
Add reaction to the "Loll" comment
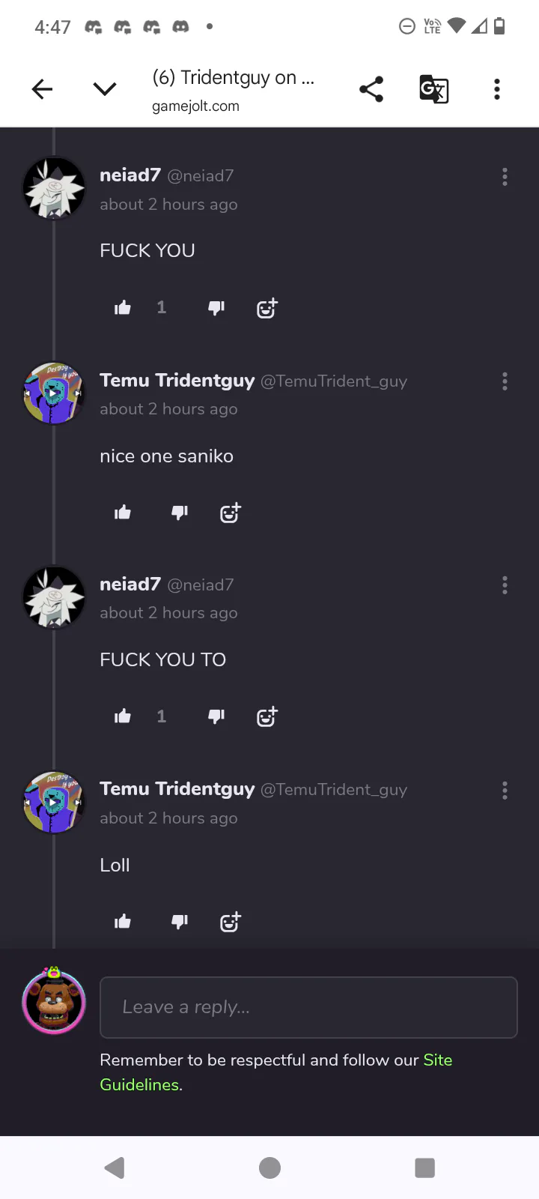coord(230,922)
